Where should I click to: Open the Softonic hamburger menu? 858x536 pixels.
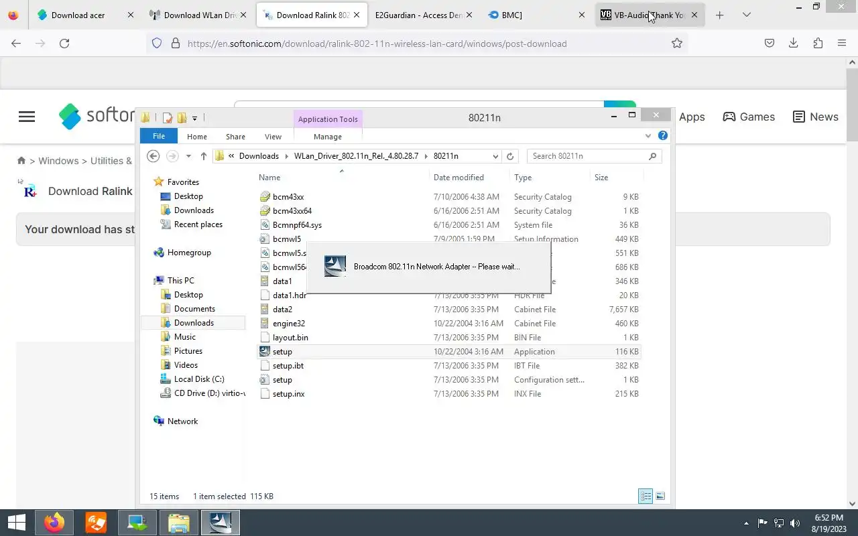[27, 117]
